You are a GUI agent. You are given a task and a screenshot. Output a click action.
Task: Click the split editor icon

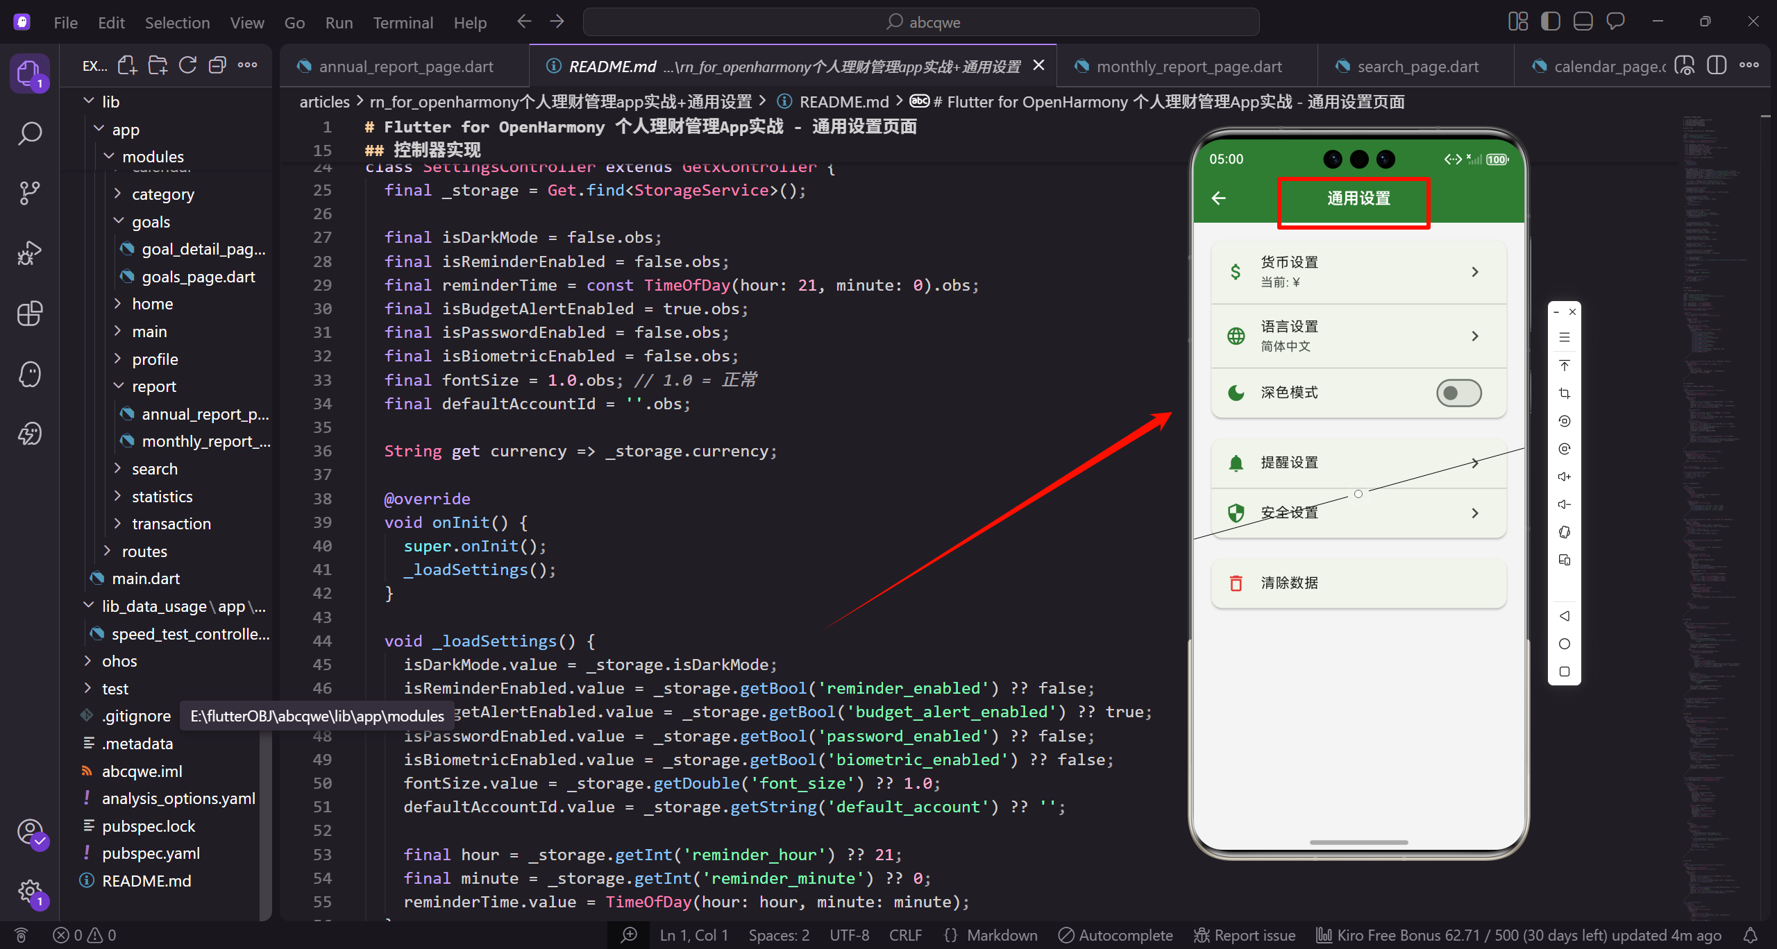coord(1716,66)
